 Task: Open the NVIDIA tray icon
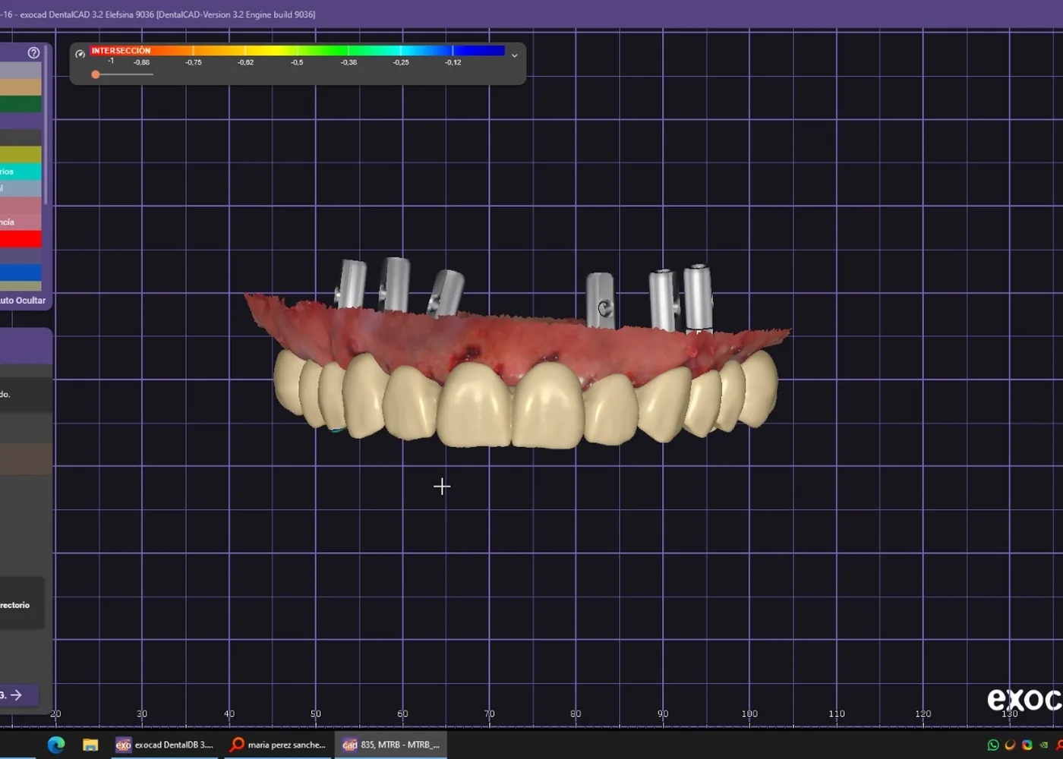pos(1044,745)
